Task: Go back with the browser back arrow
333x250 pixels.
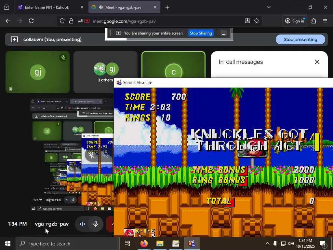Action: click(x=8, y=21)
